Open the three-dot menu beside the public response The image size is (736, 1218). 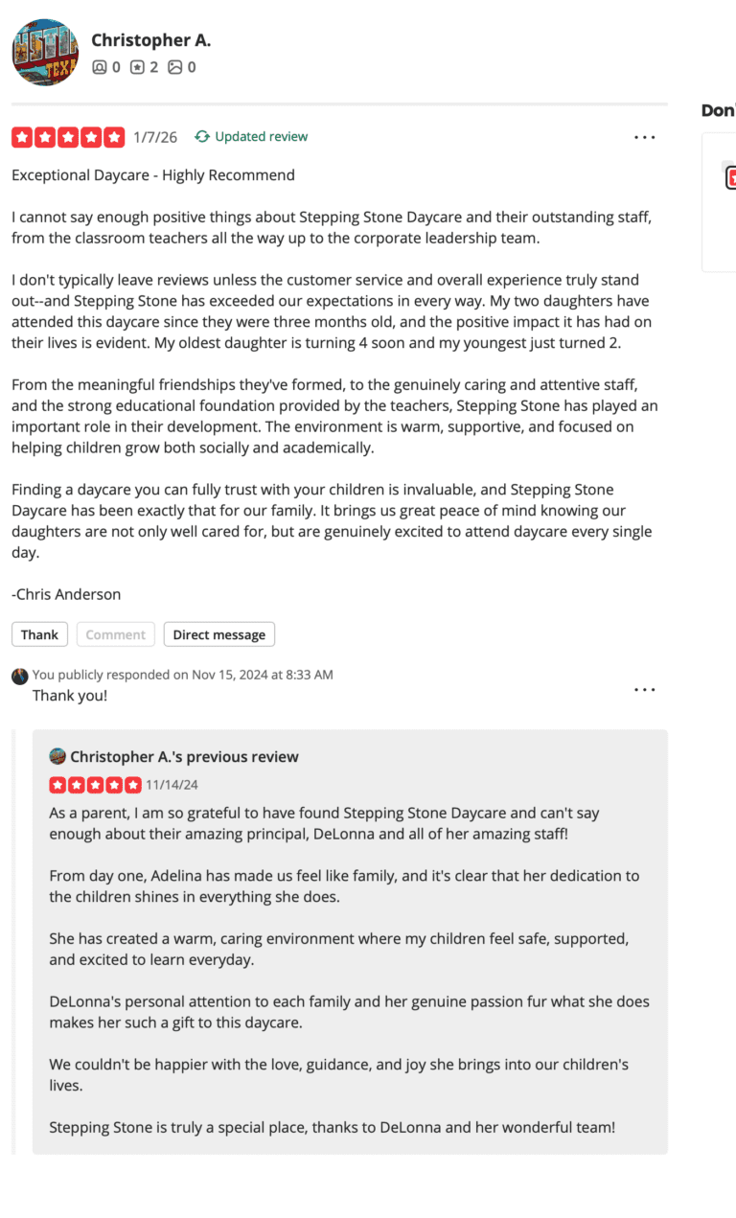click(x=645, y=689)
